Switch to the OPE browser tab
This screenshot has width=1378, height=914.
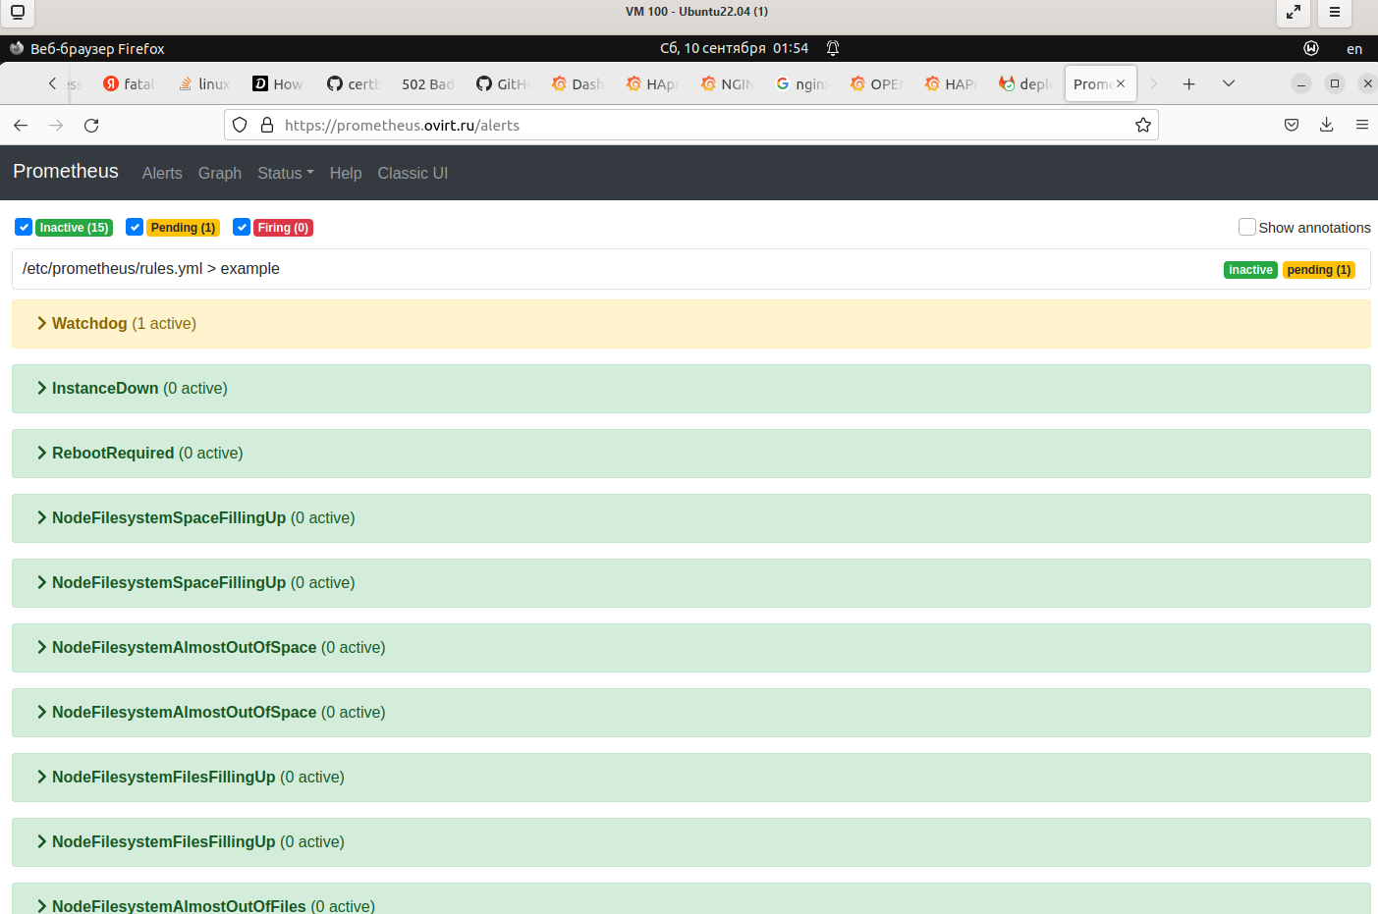tap(876, 84)
